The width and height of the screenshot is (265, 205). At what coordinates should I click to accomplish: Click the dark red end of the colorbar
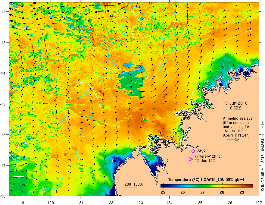[x=251, y=186]
